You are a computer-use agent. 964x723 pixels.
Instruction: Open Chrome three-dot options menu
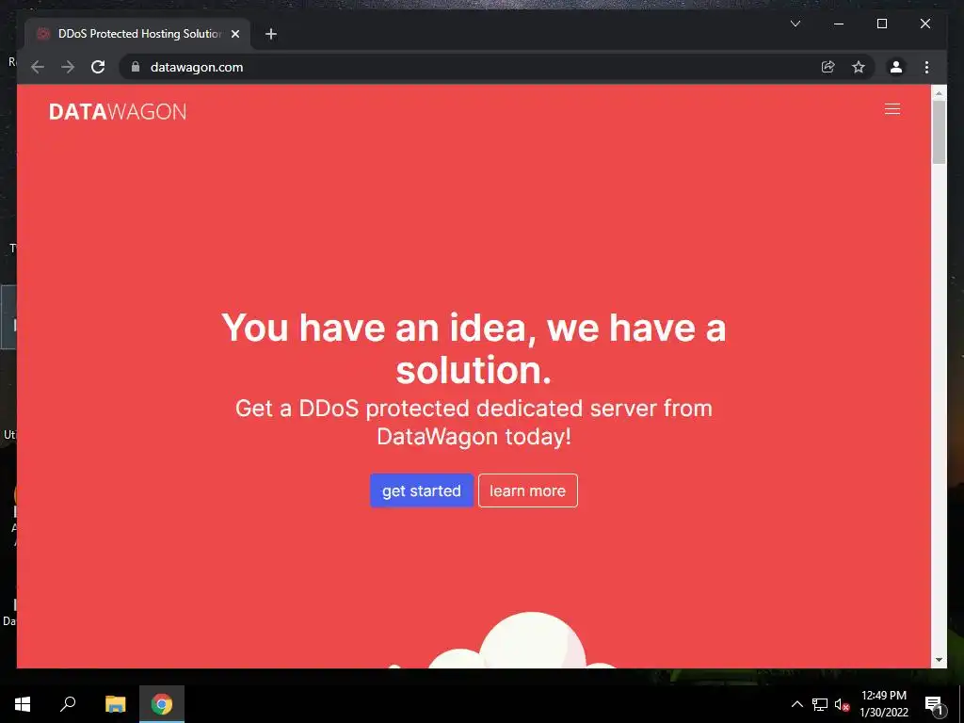(926, 67)
